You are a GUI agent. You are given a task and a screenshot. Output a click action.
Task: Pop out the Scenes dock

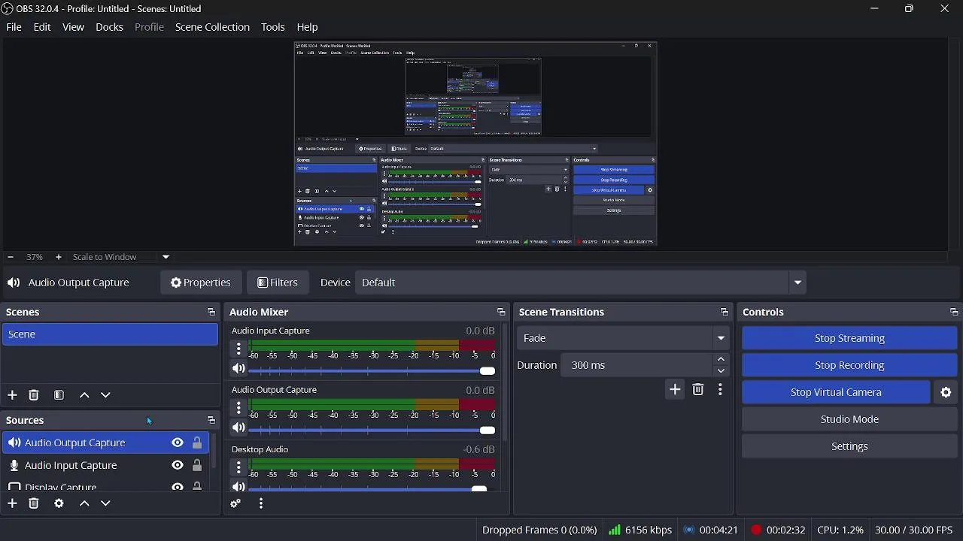211,312
